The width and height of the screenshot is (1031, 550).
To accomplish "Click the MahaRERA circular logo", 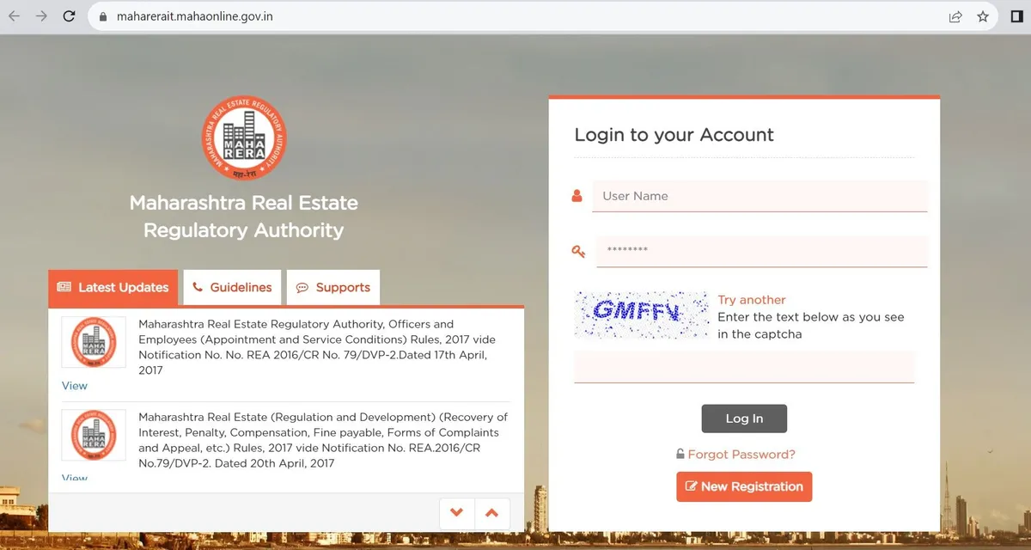I will click(244, 137).
